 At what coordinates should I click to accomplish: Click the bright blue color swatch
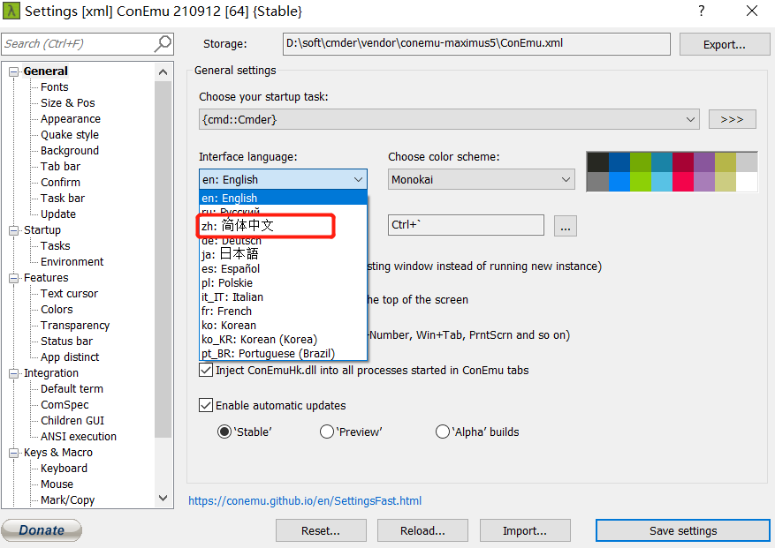619,182
